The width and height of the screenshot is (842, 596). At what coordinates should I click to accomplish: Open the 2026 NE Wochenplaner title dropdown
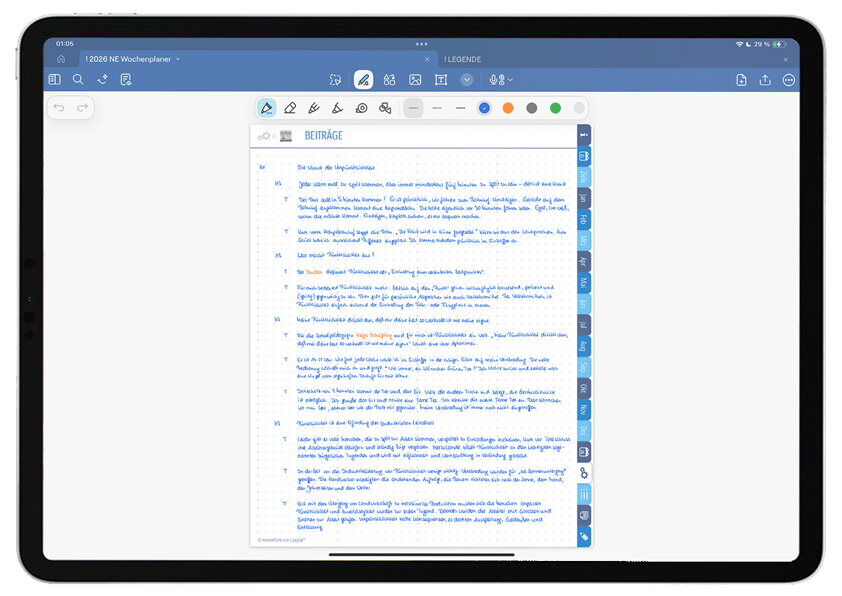[178, 60]
